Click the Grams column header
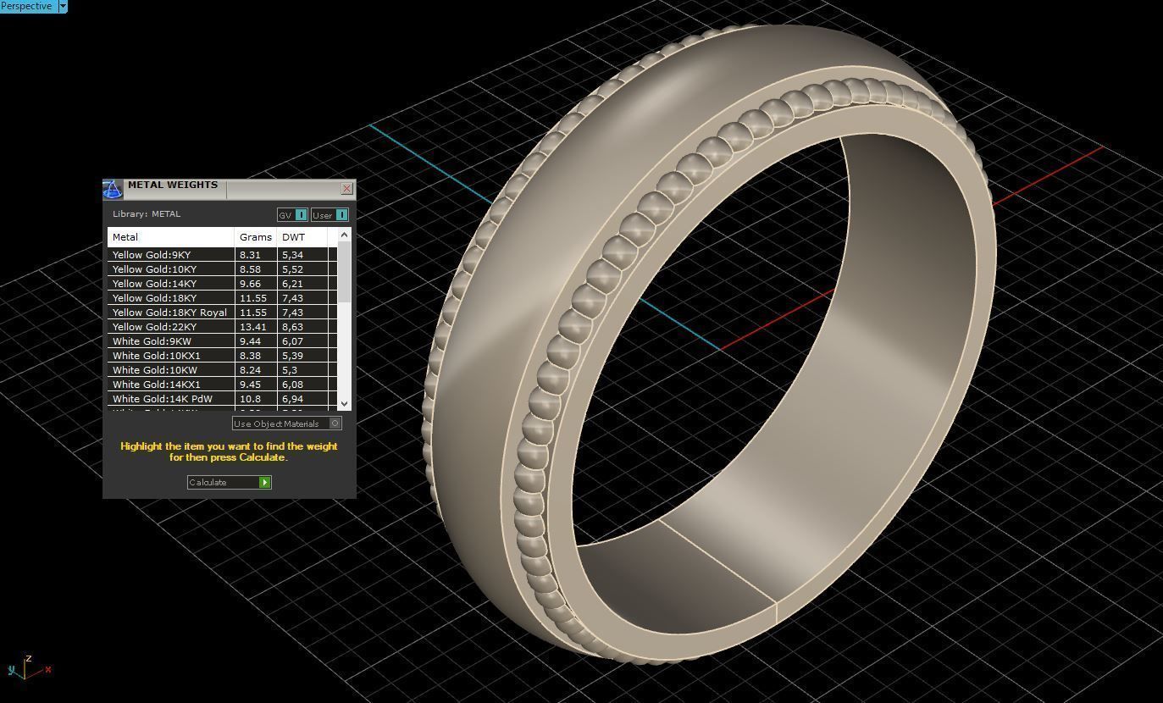Screen dimensions: 1163x703 [x=255, y=237]
